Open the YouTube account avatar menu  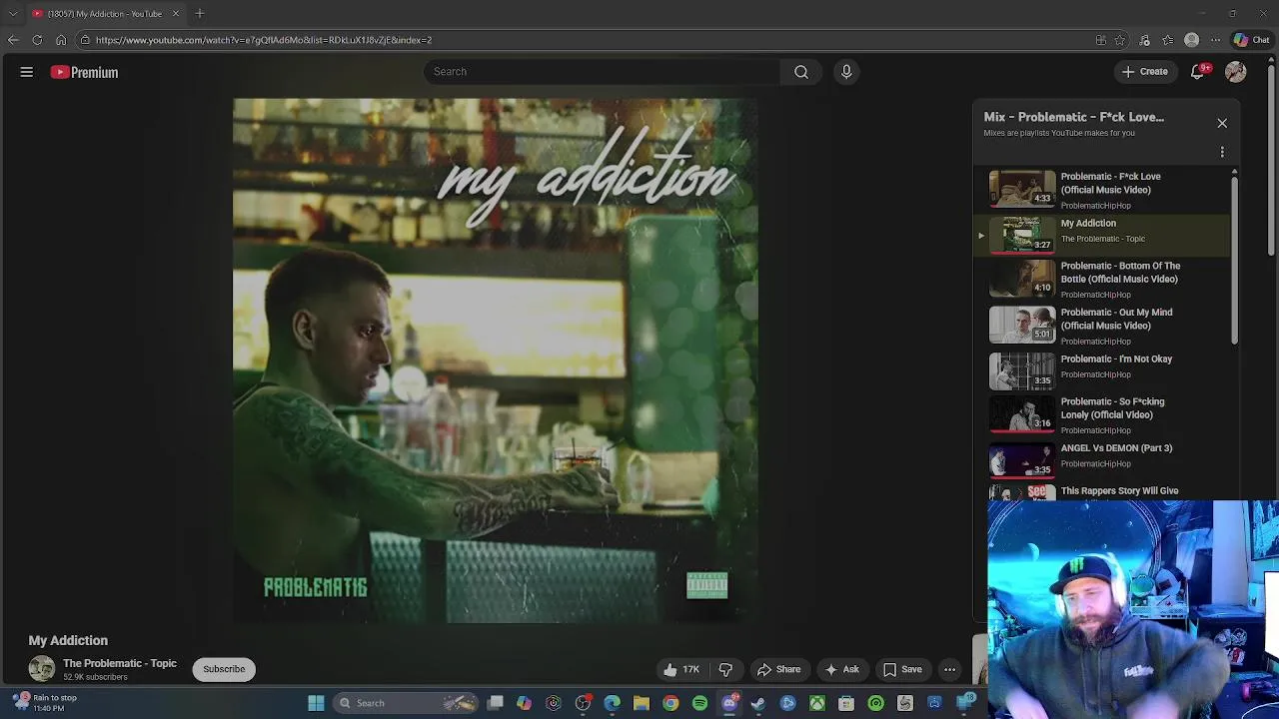coord(1236,72)
